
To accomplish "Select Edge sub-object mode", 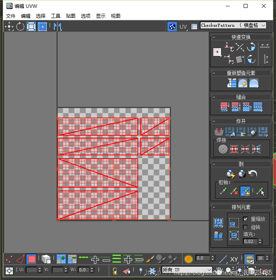I will [x=20, y=259].
